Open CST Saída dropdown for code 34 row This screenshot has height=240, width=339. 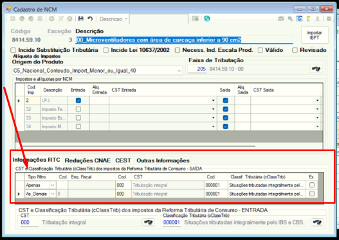(317, 126)
